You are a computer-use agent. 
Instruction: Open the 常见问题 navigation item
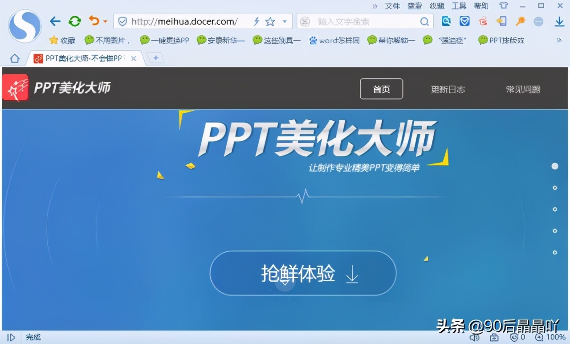(523, 89)
